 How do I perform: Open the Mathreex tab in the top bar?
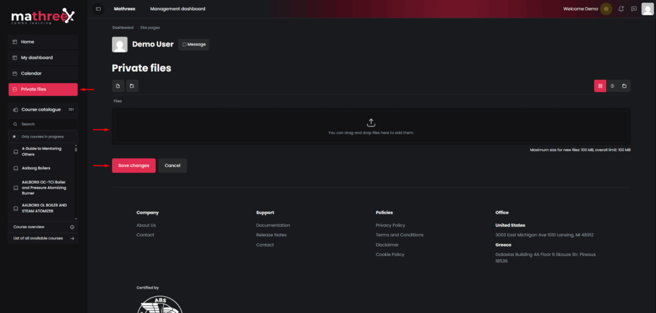pos(125,9)
